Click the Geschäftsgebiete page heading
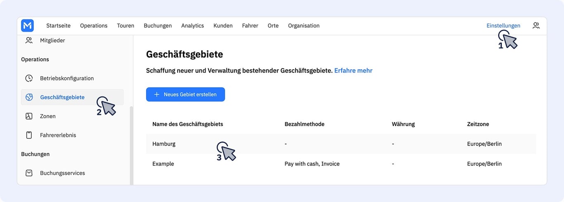 pyautogui.click(x=185, y=54)
